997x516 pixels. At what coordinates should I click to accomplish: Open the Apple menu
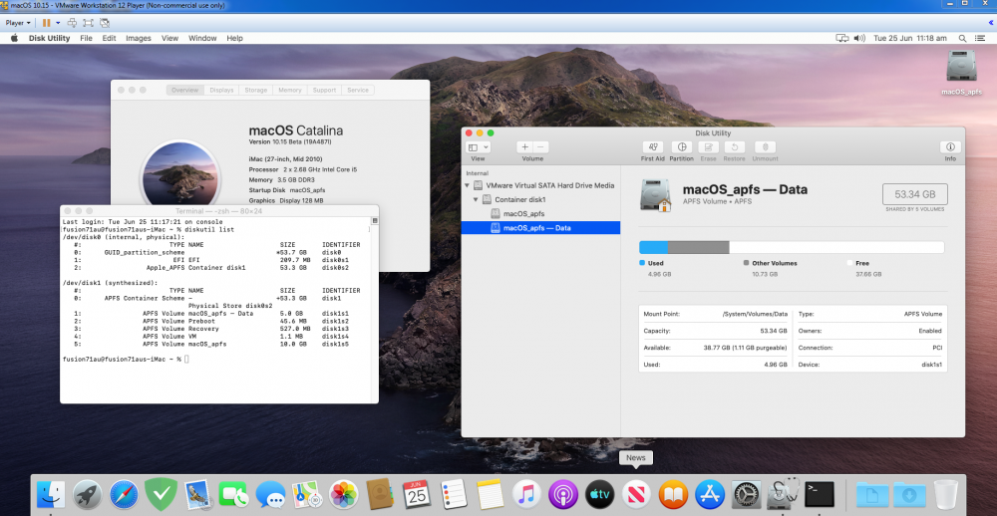pyautogui.click(x=14, y=38)
